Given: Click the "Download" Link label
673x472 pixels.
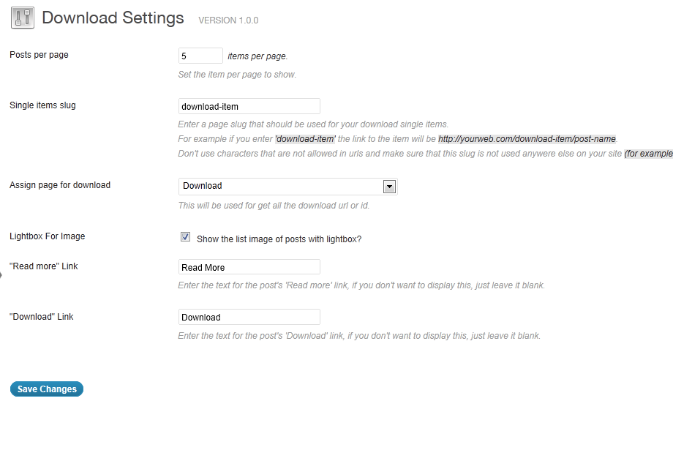Looking at the screenshot, I should (x=41, y=317).
